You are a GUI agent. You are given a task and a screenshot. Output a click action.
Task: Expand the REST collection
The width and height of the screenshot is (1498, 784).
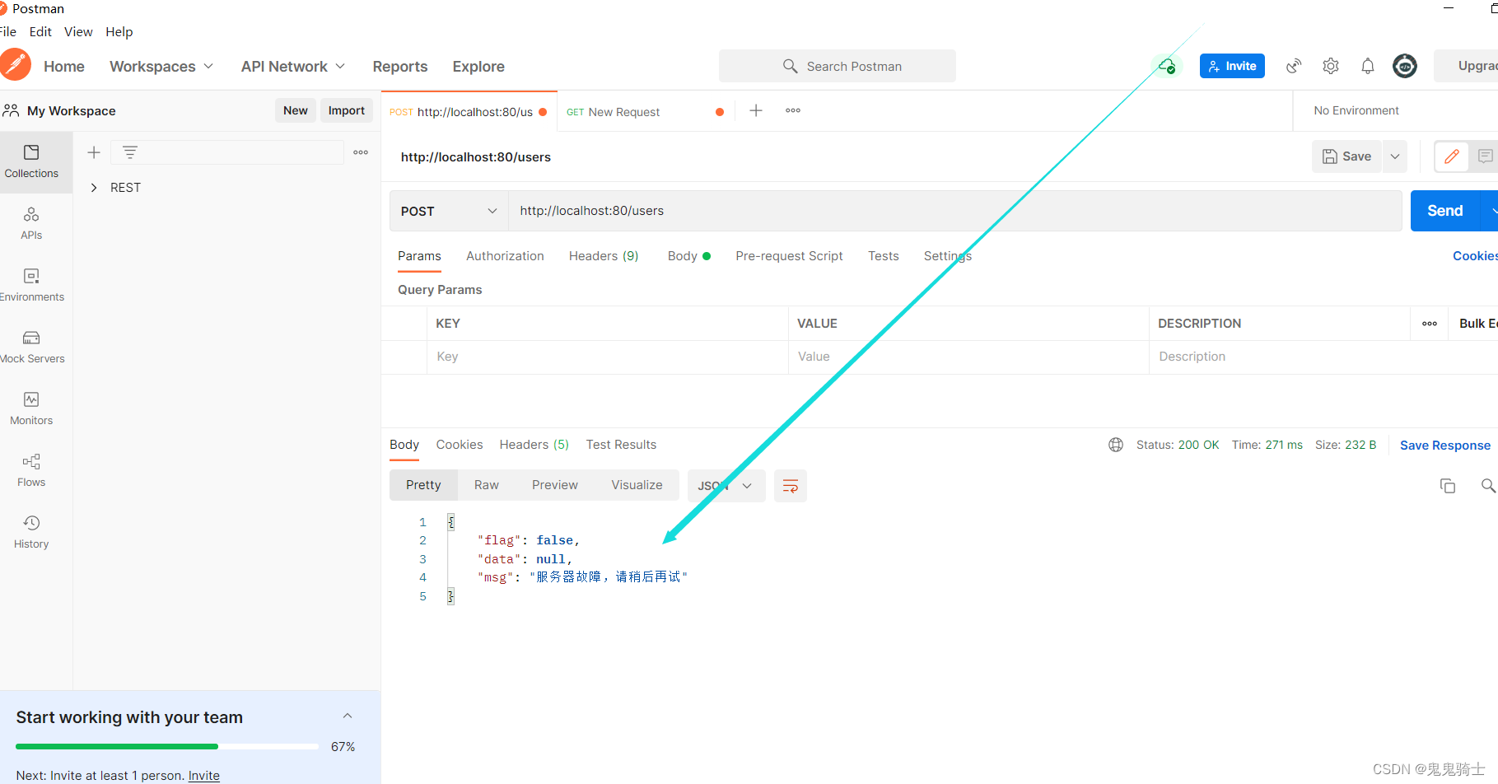(94, 188)
